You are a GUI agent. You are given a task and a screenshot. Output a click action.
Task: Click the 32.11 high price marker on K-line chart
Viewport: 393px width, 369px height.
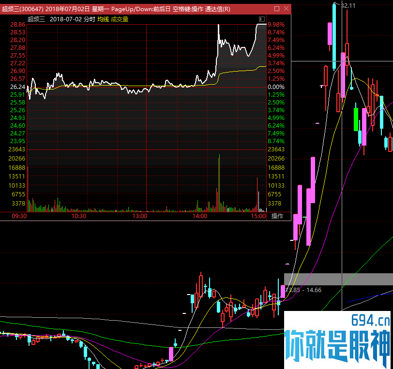348,5
